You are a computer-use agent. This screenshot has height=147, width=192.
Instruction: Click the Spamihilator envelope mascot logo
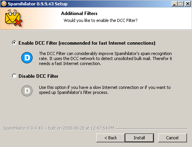(x=13, y=18)
